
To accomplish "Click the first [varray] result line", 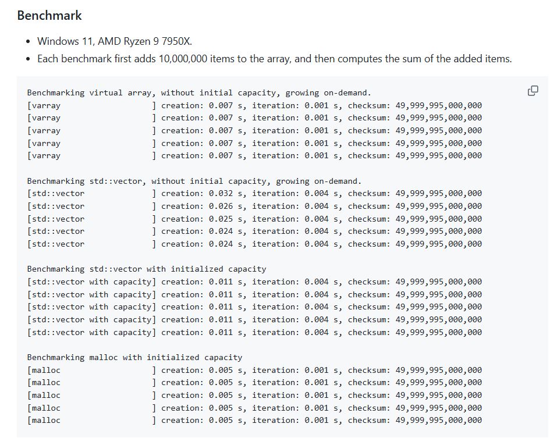I will click(x=254, y=105).
